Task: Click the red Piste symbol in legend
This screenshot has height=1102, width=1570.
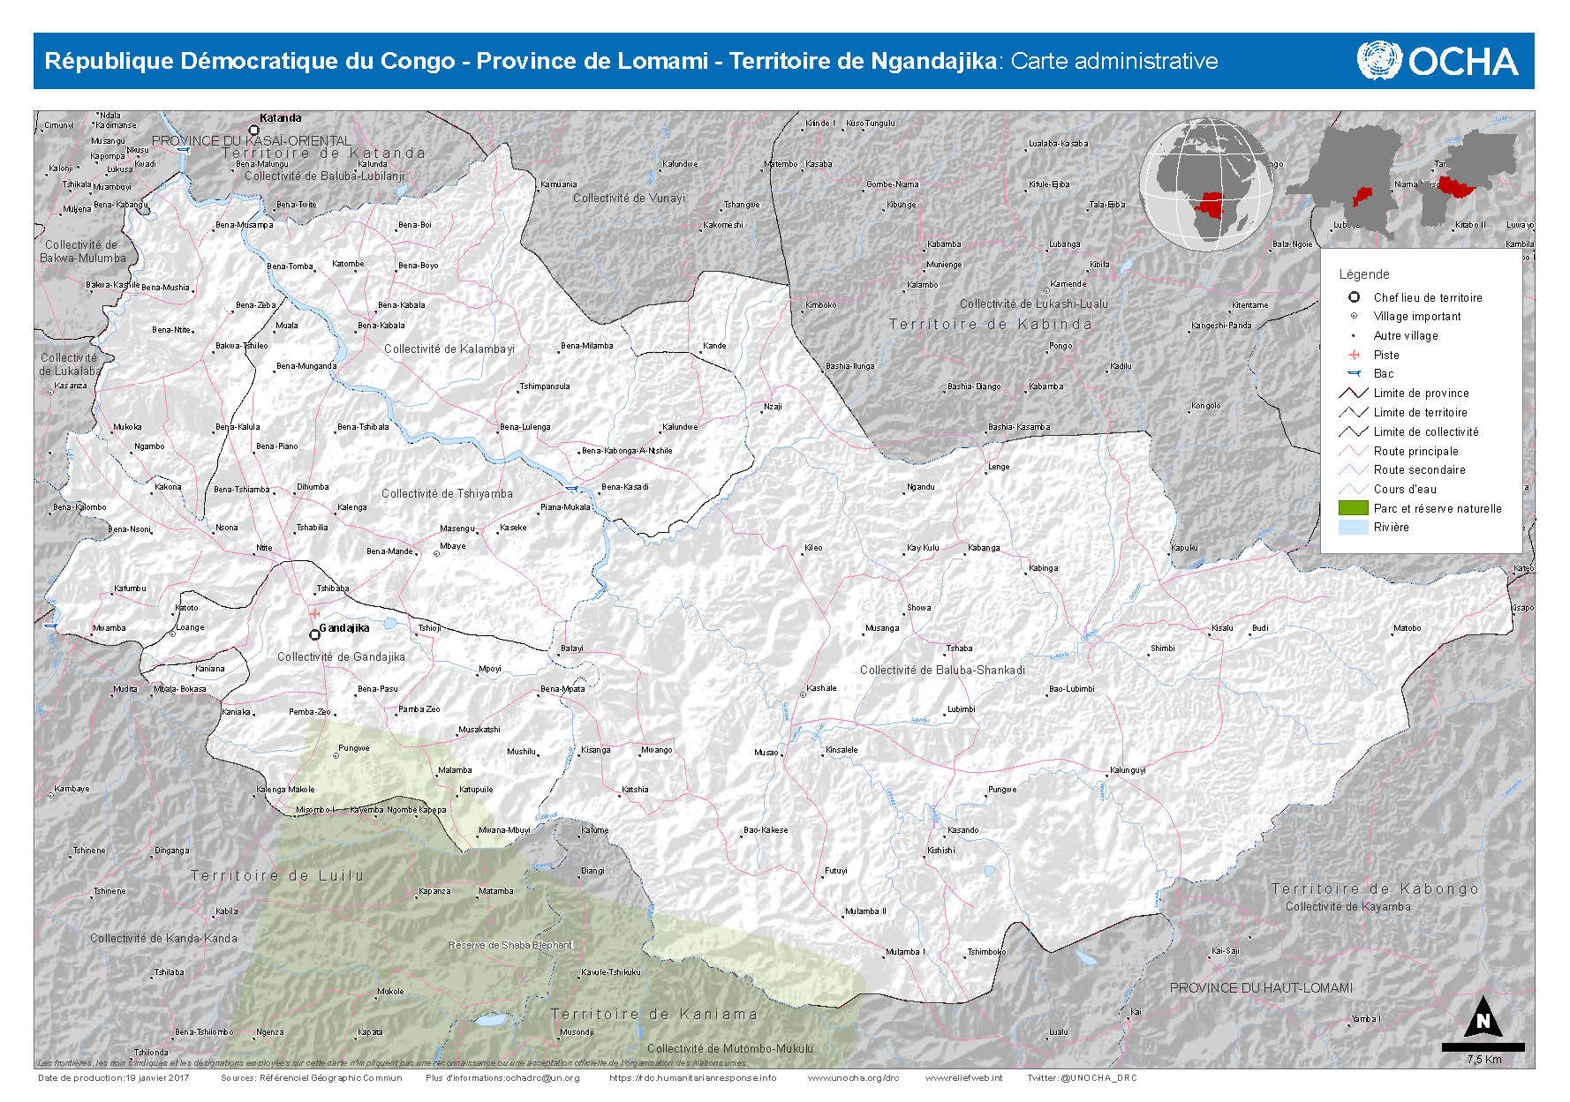Action: (1354, 355)
